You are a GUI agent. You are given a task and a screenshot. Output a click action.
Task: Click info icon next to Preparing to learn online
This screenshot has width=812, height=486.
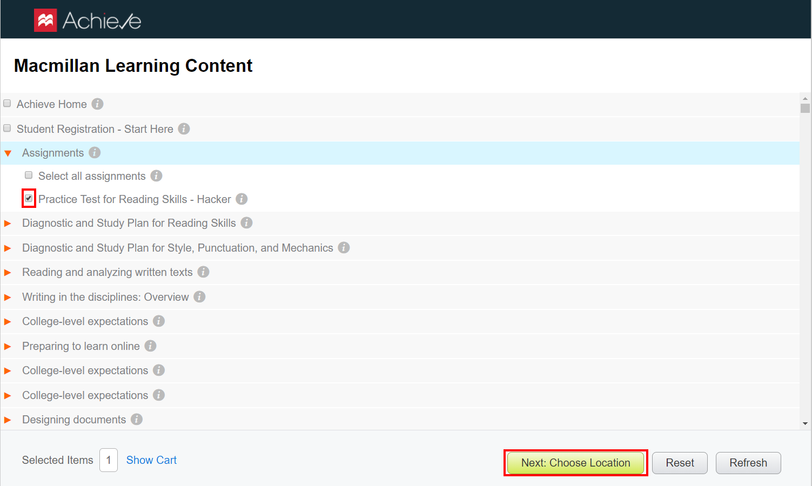coord(150,346)
